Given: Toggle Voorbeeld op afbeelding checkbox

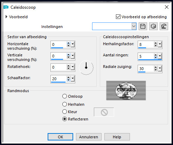Looking at the screenshot, I should 118,17.
